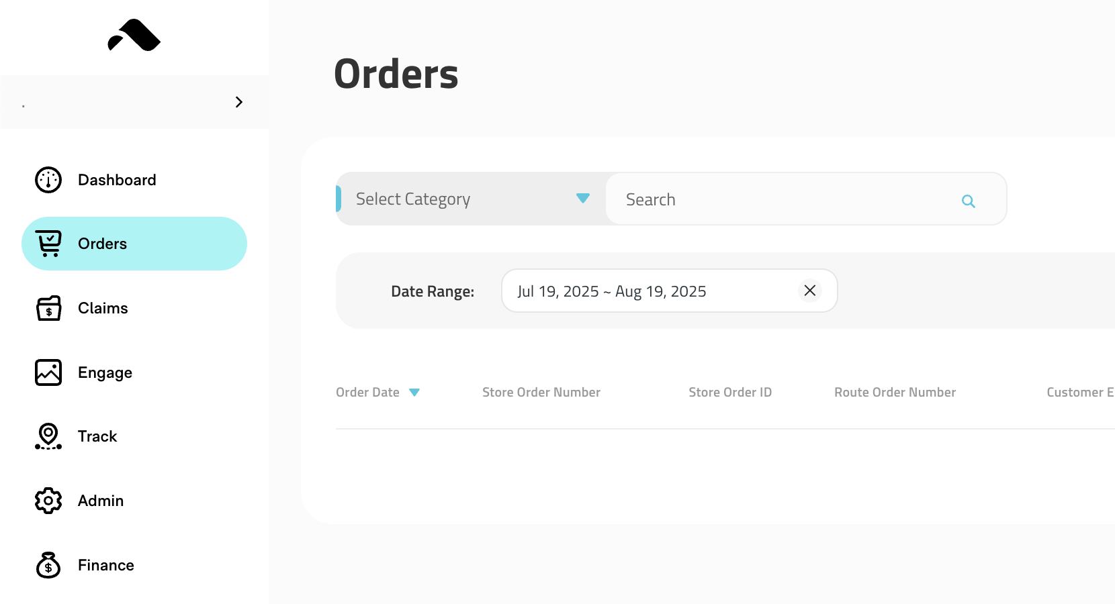Open Claims using the briefcase icon
This screenshot has width=1115, height=604.
point(48,307)
